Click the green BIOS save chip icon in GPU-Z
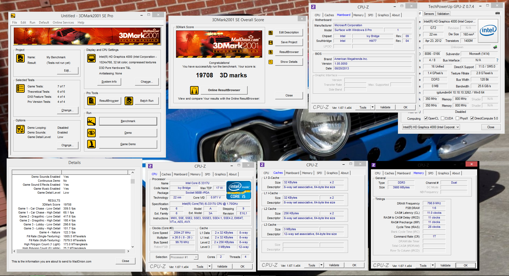Screen dimensions: 509x276 tap(495, 47)
